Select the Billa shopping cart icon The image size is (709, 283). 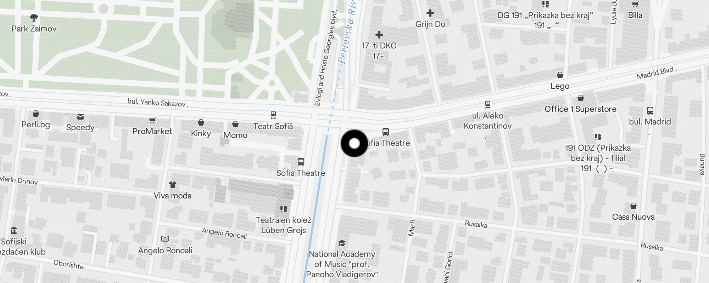coord(635,5)
